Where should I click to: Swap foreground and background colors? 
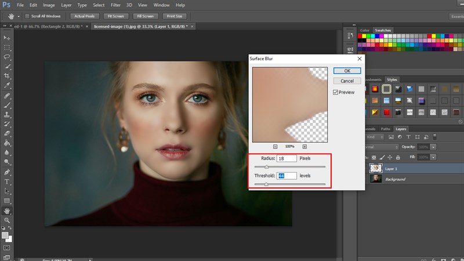(x=10, y=228)
